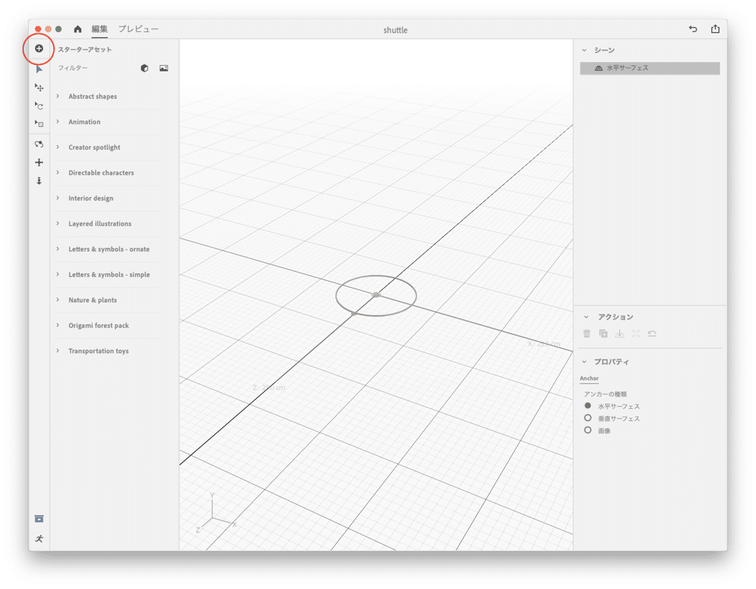Collapse the プロパティ panel chevron

[584, 362]
